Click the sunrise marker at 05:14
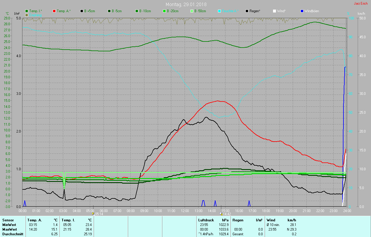This screenshot has height=237, width=371. tap(93, 214)
